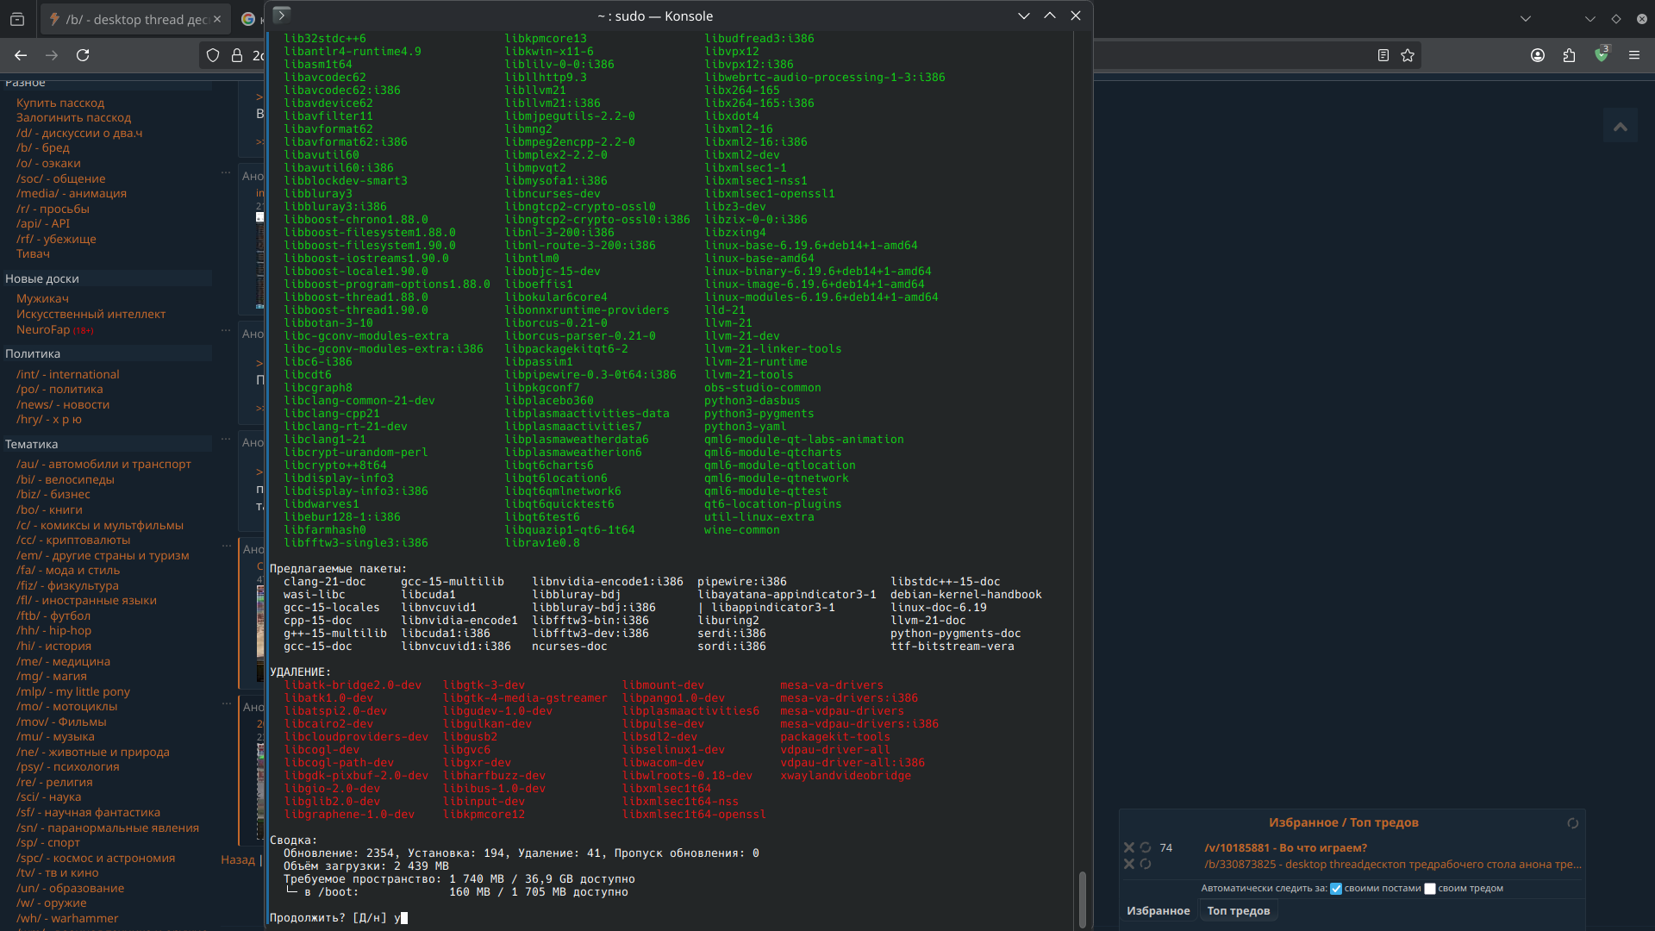Screen dimensions: 1655x931
Task: Refresh the favorites panel with circular arrow
Action: [x=1572, y=823]
